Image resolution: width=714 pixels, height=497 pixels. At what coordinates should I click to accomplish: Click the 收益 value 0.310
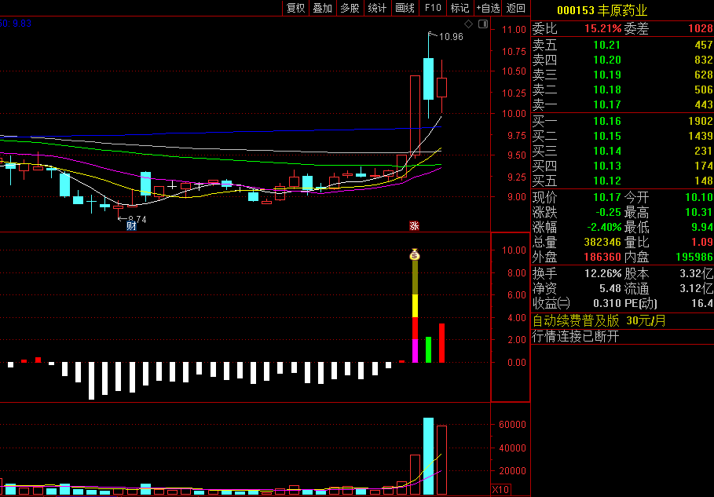(606, 304)
